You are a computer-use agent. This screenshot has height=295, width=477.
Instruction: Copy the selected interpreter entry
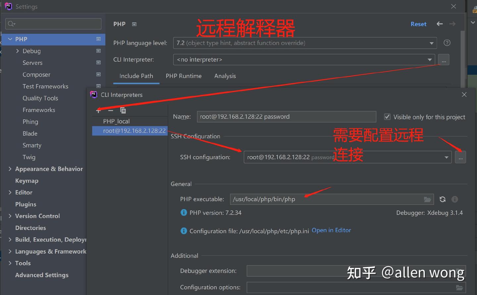tap(123, 111)
